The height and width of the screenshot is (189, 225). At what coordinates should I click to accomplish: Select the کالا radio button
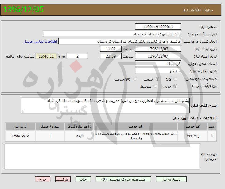point(175,79)
